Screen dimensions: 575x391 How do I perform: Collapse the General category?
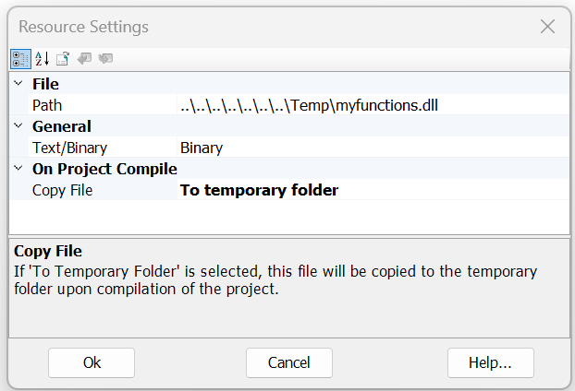coord(19,126)
